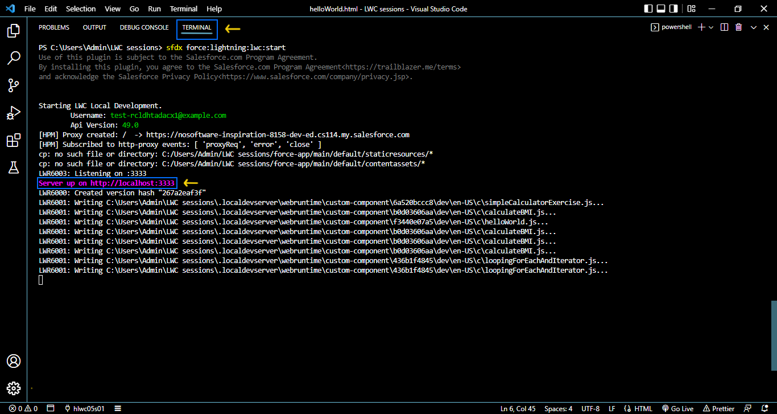This screenshot has height=414, width=777.
Task: Click the 'LWR6003: Listening on :3333' line
Action: pyautogui.click(x=93, y=174)
